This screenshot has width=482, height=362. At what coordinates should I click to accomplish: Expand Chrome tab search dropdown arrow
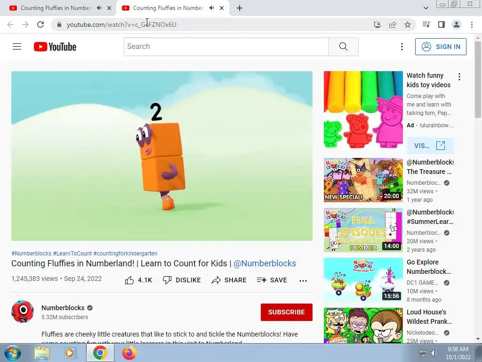(426, 8)
